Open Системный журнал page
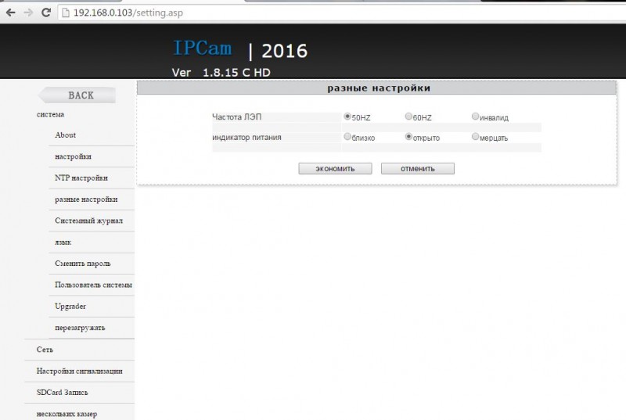 (89, 221)
